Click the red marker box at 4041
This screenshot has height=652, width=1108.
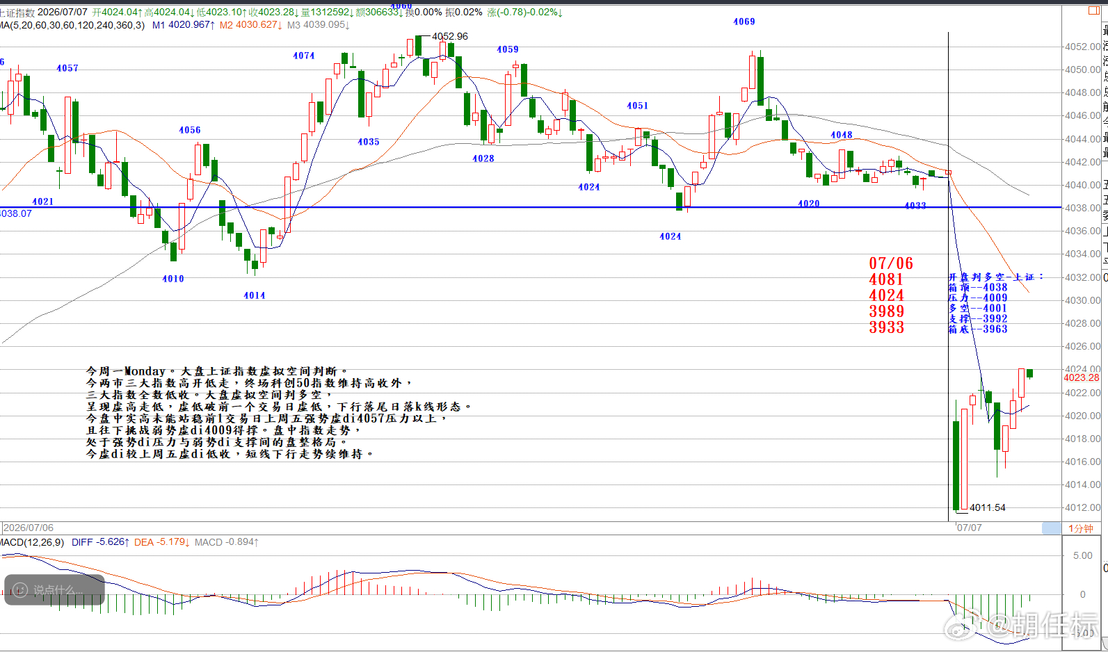[948, 172]
